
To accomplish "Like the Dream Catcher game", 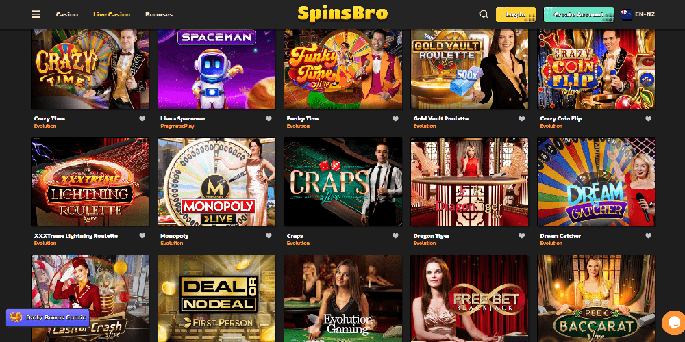I will point(648,236).
